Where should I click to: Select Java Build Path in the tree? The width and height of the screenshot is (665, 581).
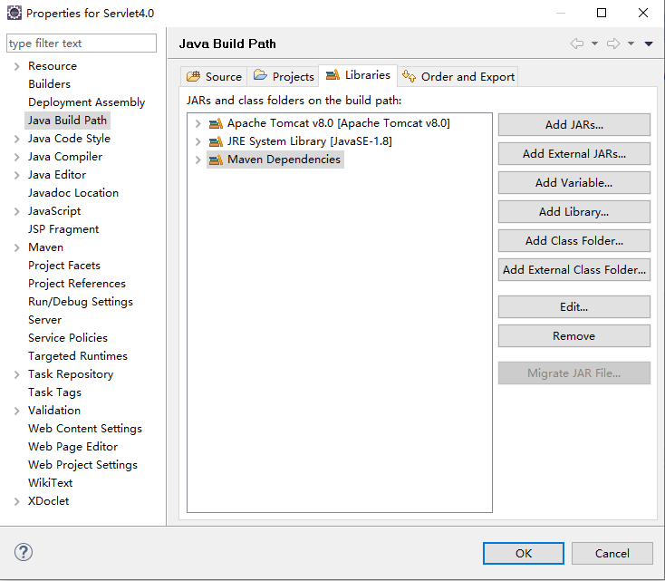tap(67, 121)
